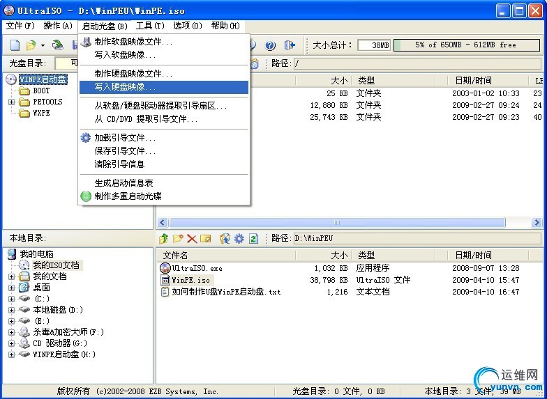Click the disc path field showing /
Screen dimensions: 547x399
point(417,63)
